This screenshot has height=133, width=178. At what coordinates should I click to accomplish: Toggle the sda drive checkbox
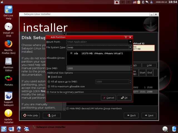[71, 53]
